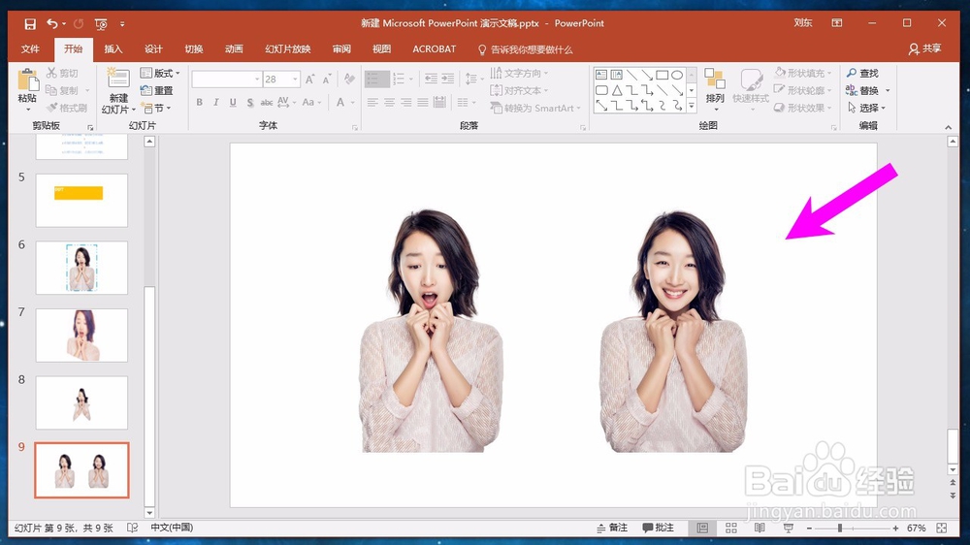Insert text box shape from gallery
970x545 pixels.
(x=601, y=75)
